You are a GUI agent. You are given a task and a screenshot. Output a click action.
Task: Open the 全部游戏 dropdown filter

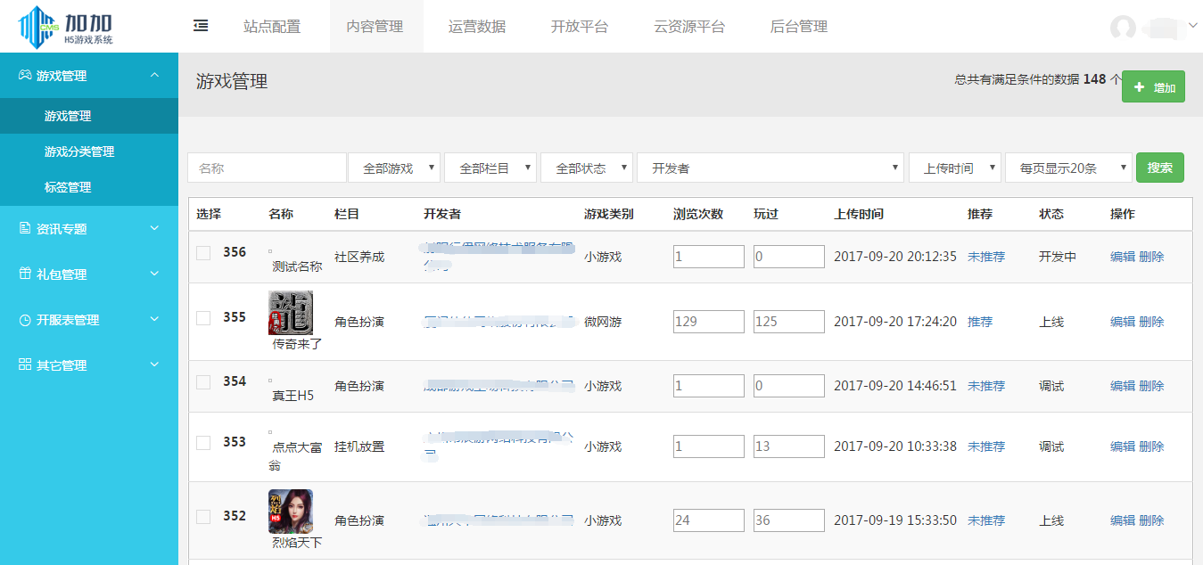click(393, 167)
